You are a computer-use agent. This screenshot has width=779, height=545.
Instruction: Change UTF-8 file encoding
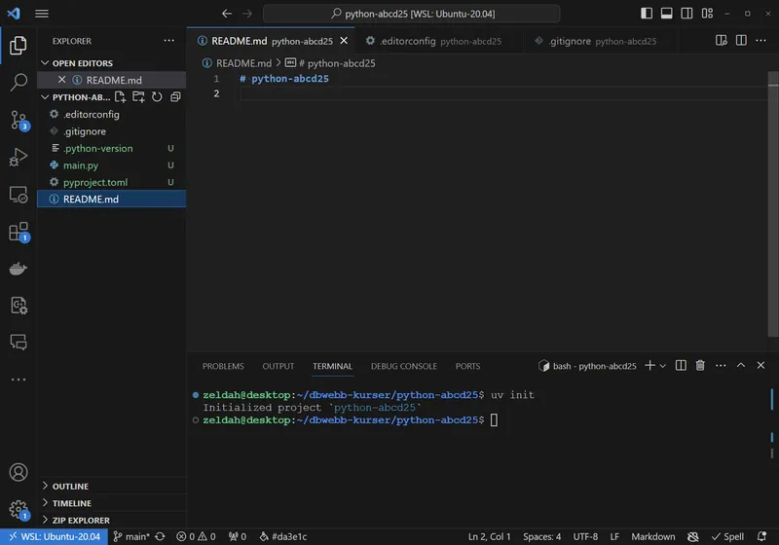click(x=585, y=536)
